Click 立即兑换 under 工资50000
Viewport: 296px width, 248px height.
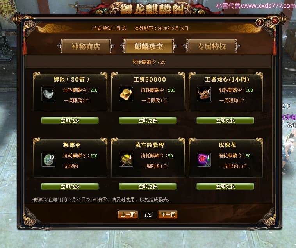(x=148, y=120)
